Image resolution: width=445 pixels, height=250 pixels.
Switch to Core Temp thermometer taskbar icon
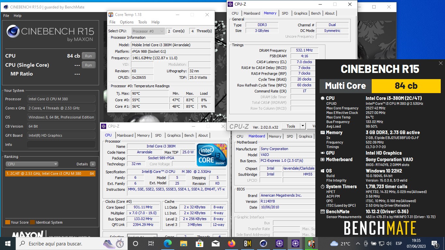(x=311, y=243)
